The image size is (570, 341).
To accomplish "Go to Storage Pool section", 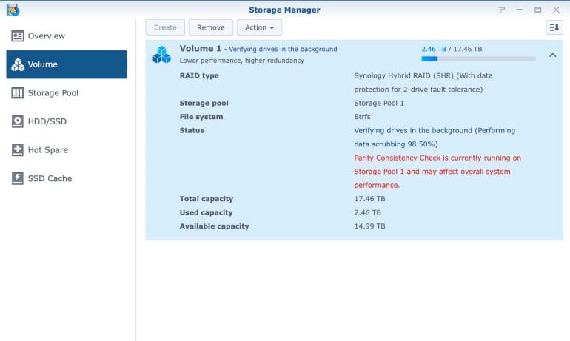I will pos(67,93).
